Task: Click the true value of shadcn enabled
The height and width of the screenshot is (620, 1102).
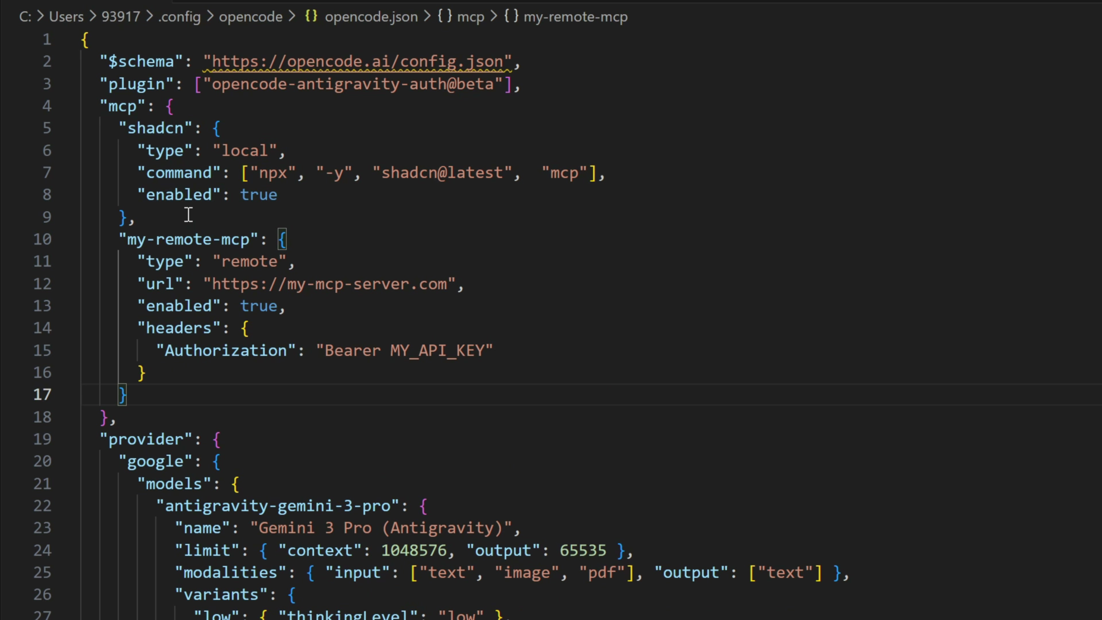Action: click(258, 195)
